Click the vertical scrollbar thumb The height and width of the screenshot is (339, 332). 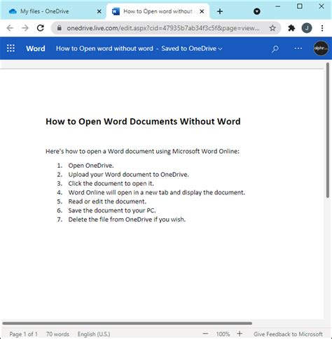tap(328, 131)
